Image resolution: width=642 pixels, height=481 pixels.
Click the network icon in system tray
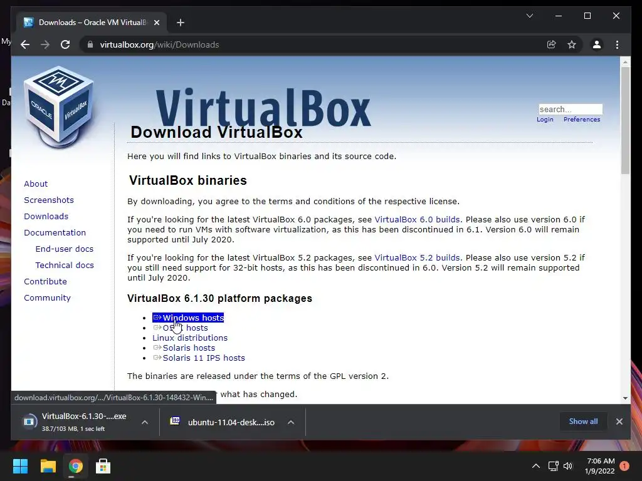pos(553,466)
